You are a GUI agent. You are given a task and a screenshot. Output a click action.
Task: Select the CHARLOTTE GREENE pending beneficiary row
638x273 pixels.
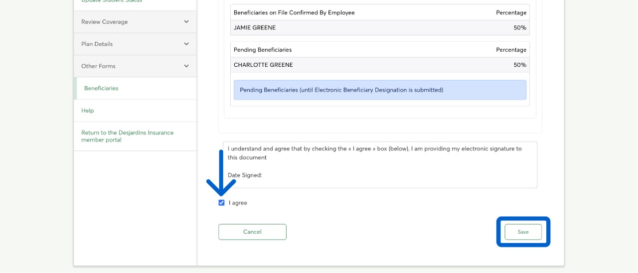point(380,65)
